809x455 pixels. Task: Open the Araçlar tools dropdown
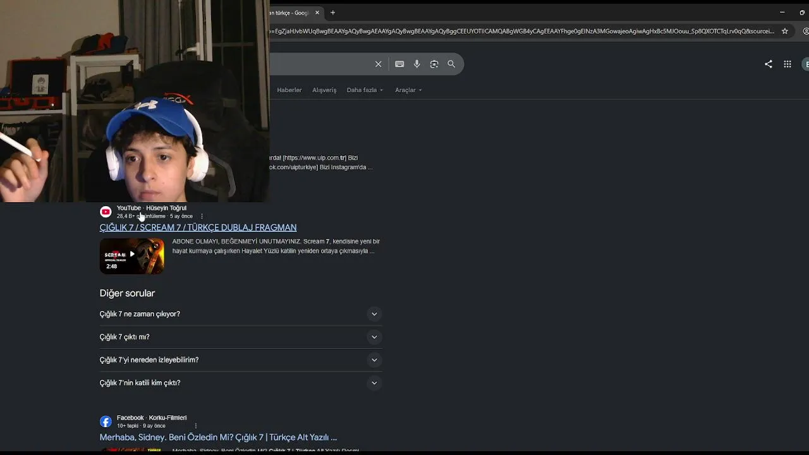point(408,90)
